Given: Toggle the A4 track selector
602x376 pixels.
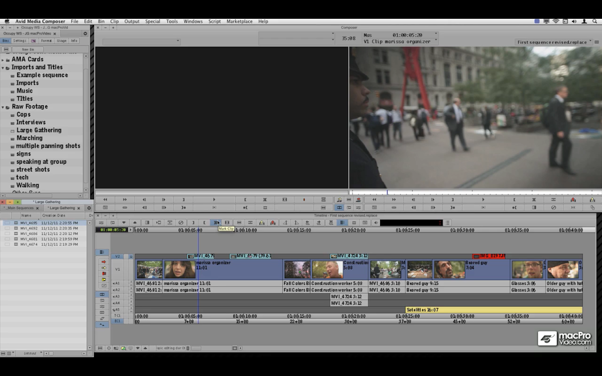Looking at the screenshot, I should [118, 303].
